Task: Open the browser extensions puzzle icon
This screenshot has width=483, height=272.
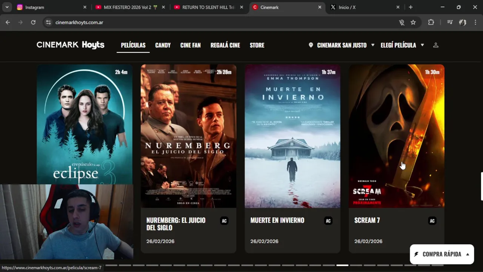Action: 431,22
